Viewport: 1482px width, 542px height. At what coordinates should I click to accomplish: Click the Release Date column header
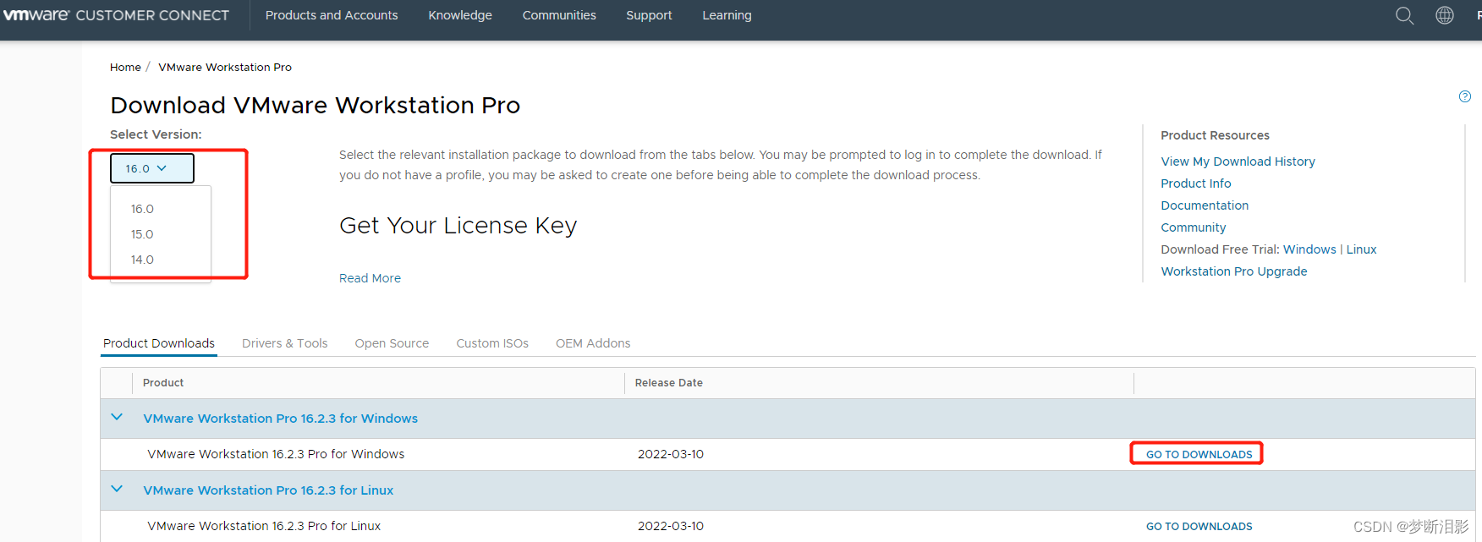click(x=668, y=383)
